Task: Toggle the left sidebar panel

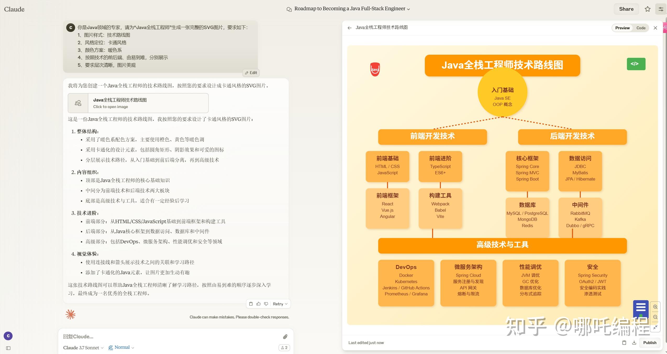Action: pos(8,348)
